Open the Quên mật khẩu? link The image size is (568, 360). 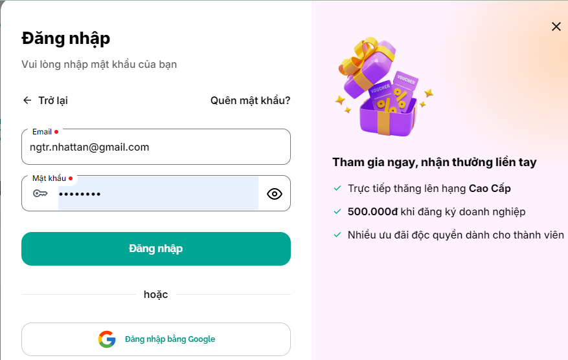(x=250, y=100)
